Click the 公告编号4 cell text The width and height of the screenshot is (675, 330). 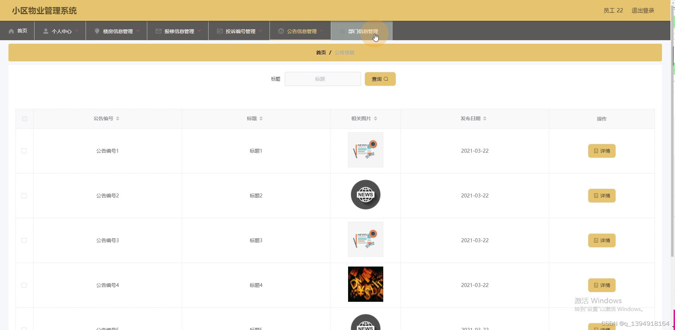pyautogui.click(x=107, y=285)
